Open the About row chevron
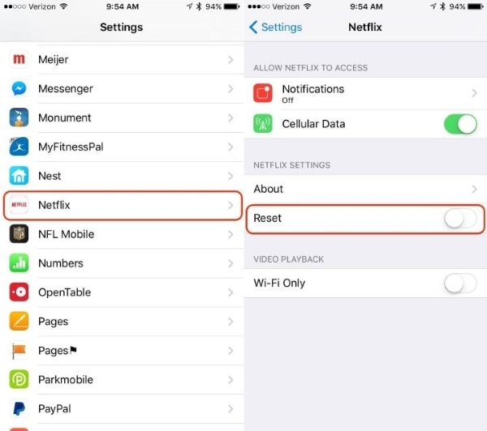This screenshot has width=487, height=431. [x=474, y=189]
